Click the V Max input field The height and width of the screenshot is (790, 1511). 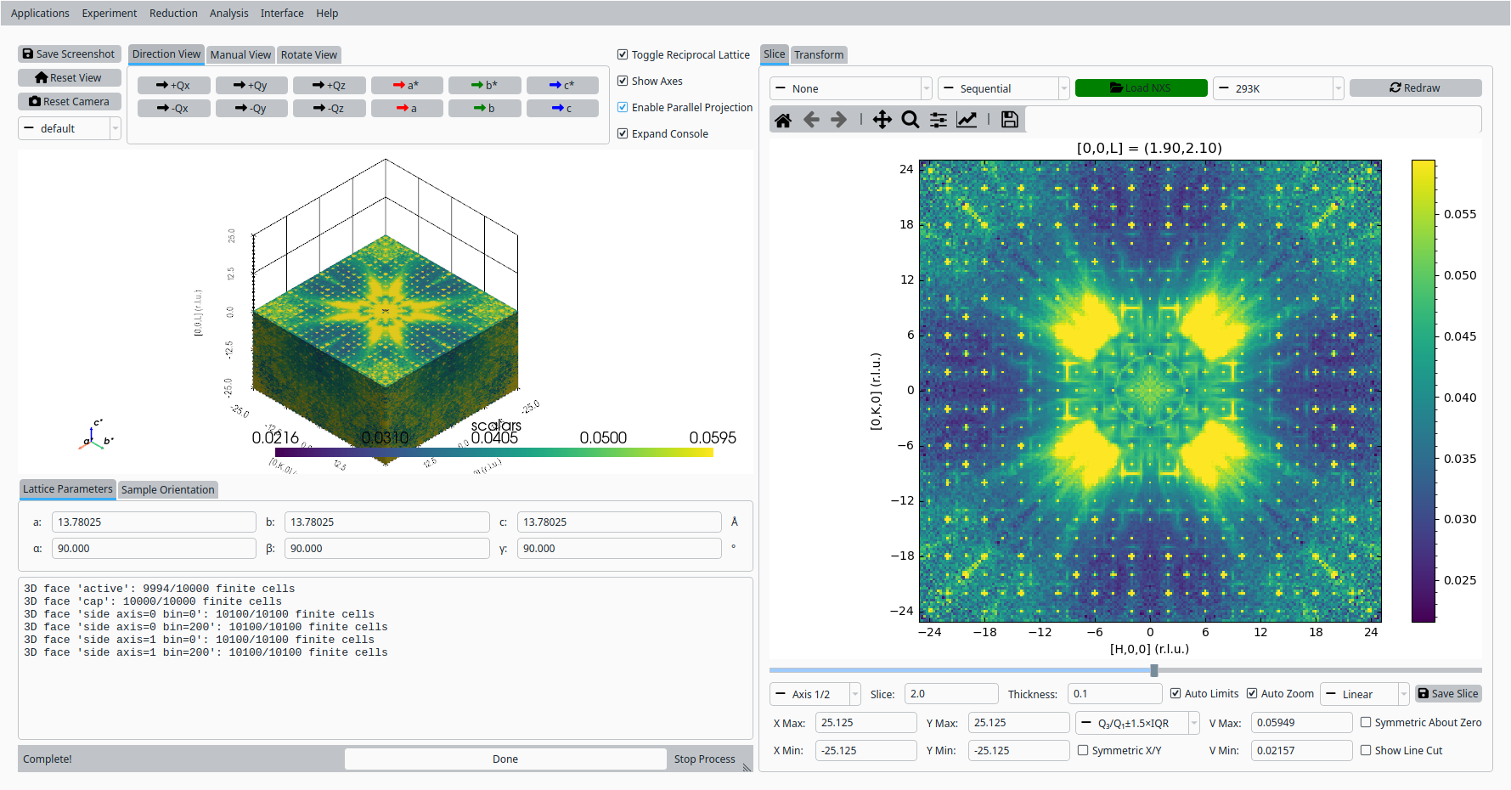coord(1301,722)
